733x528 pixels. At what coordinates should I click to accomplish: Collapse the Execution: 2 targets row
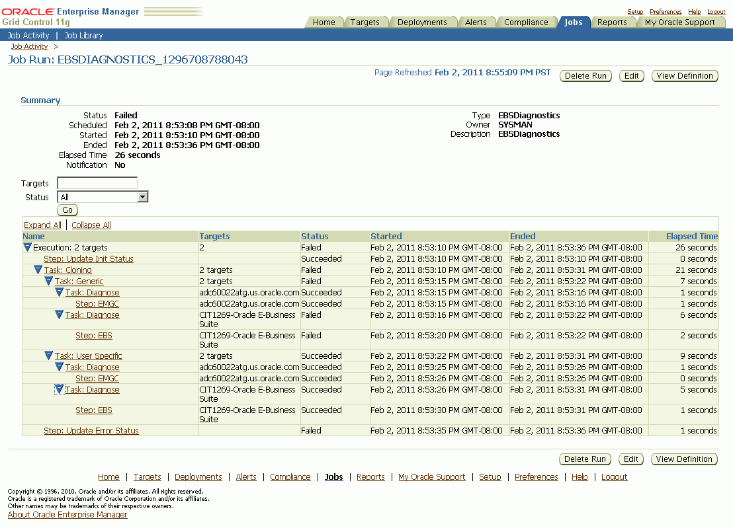pyautogui.click(x=27, y=247)
